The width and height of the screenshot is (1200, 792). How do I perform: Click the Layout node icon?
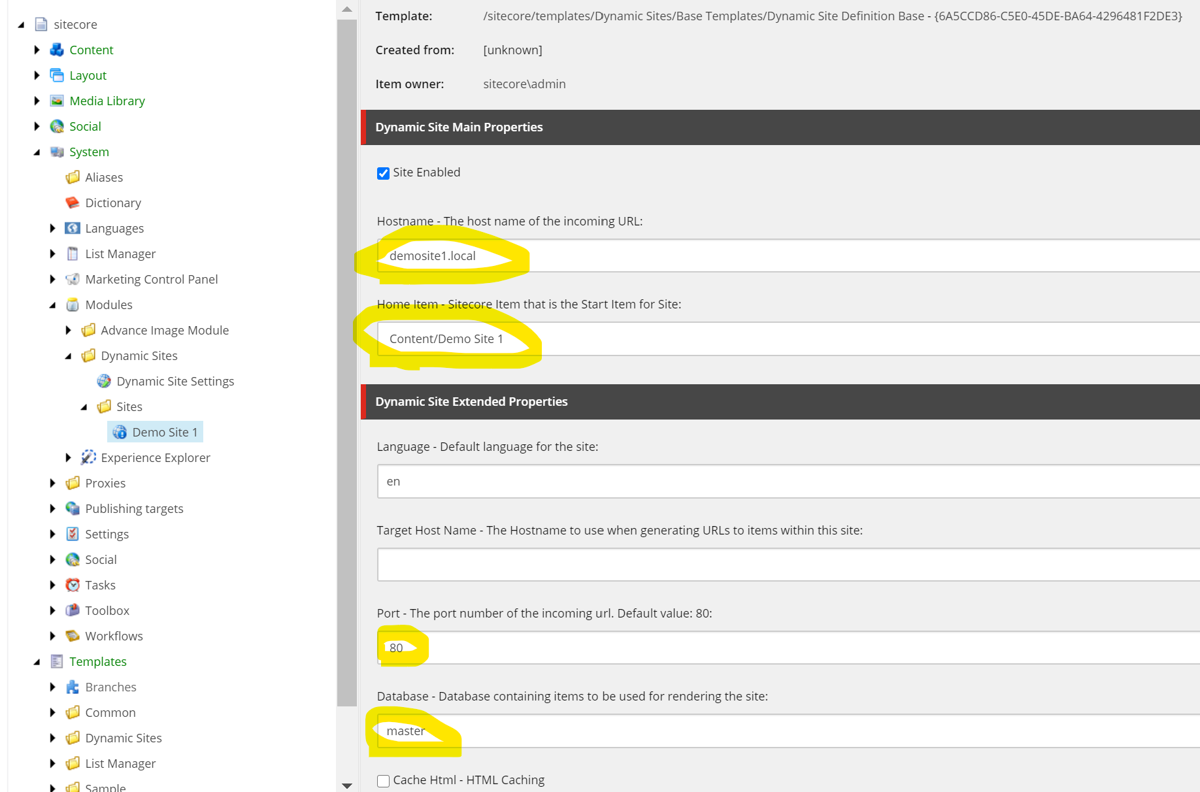pyautogui.click(x=57, y=75)
